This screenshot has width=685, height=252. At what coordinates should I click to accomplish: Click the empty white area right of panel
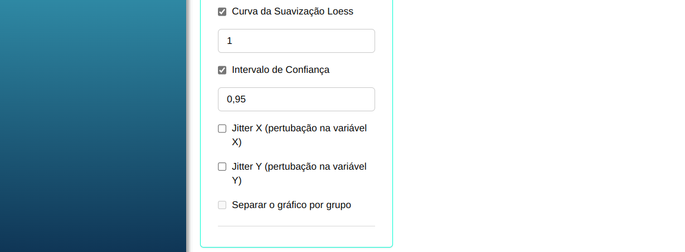tap(535, 128)
